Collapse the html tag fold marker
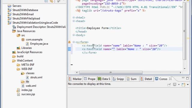Viewport: 192px width, 108px height. (x=73, y=17)
